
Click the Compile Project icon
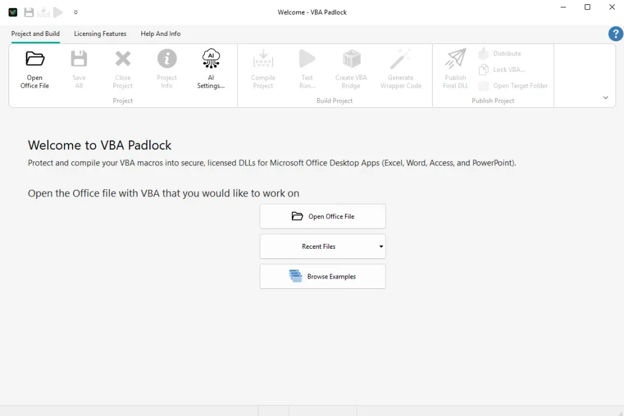point(263,60)
